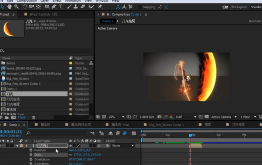Screen dimensions: 262x165
Task: Choose the View Axis mode icon
Action: tap(131, 7)
